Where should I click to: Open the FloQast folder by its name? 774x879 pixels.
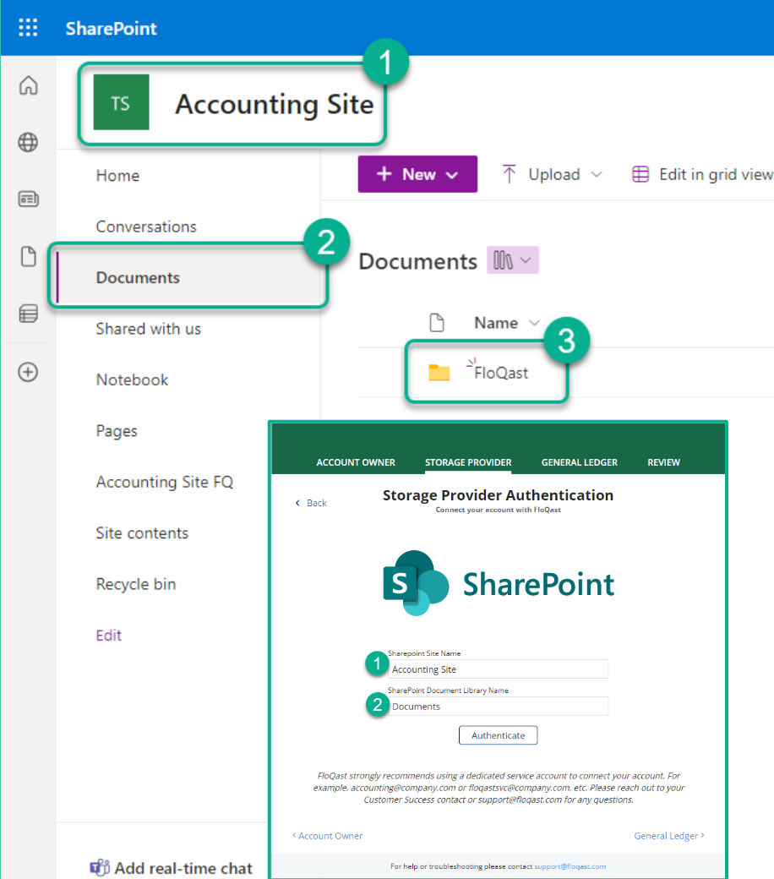coord(501,373)
